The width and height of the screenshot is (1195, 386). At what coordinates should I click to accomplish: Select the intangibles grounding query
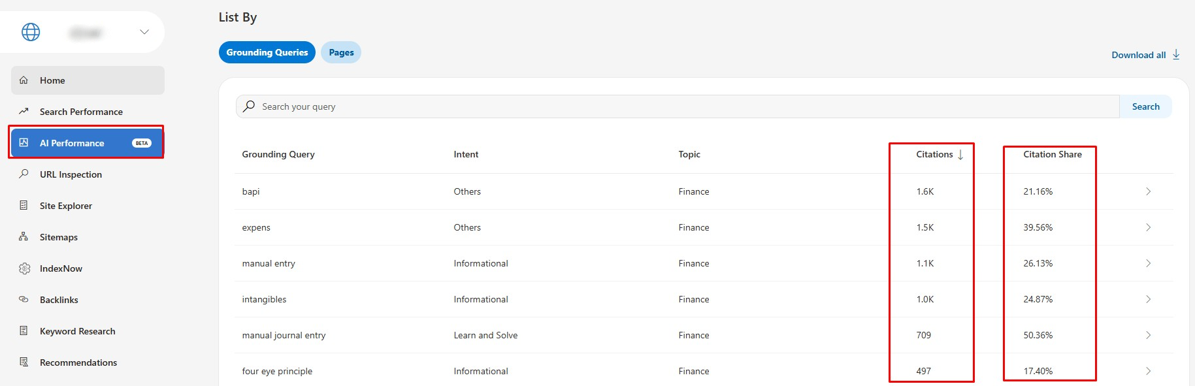coord(264,299)
